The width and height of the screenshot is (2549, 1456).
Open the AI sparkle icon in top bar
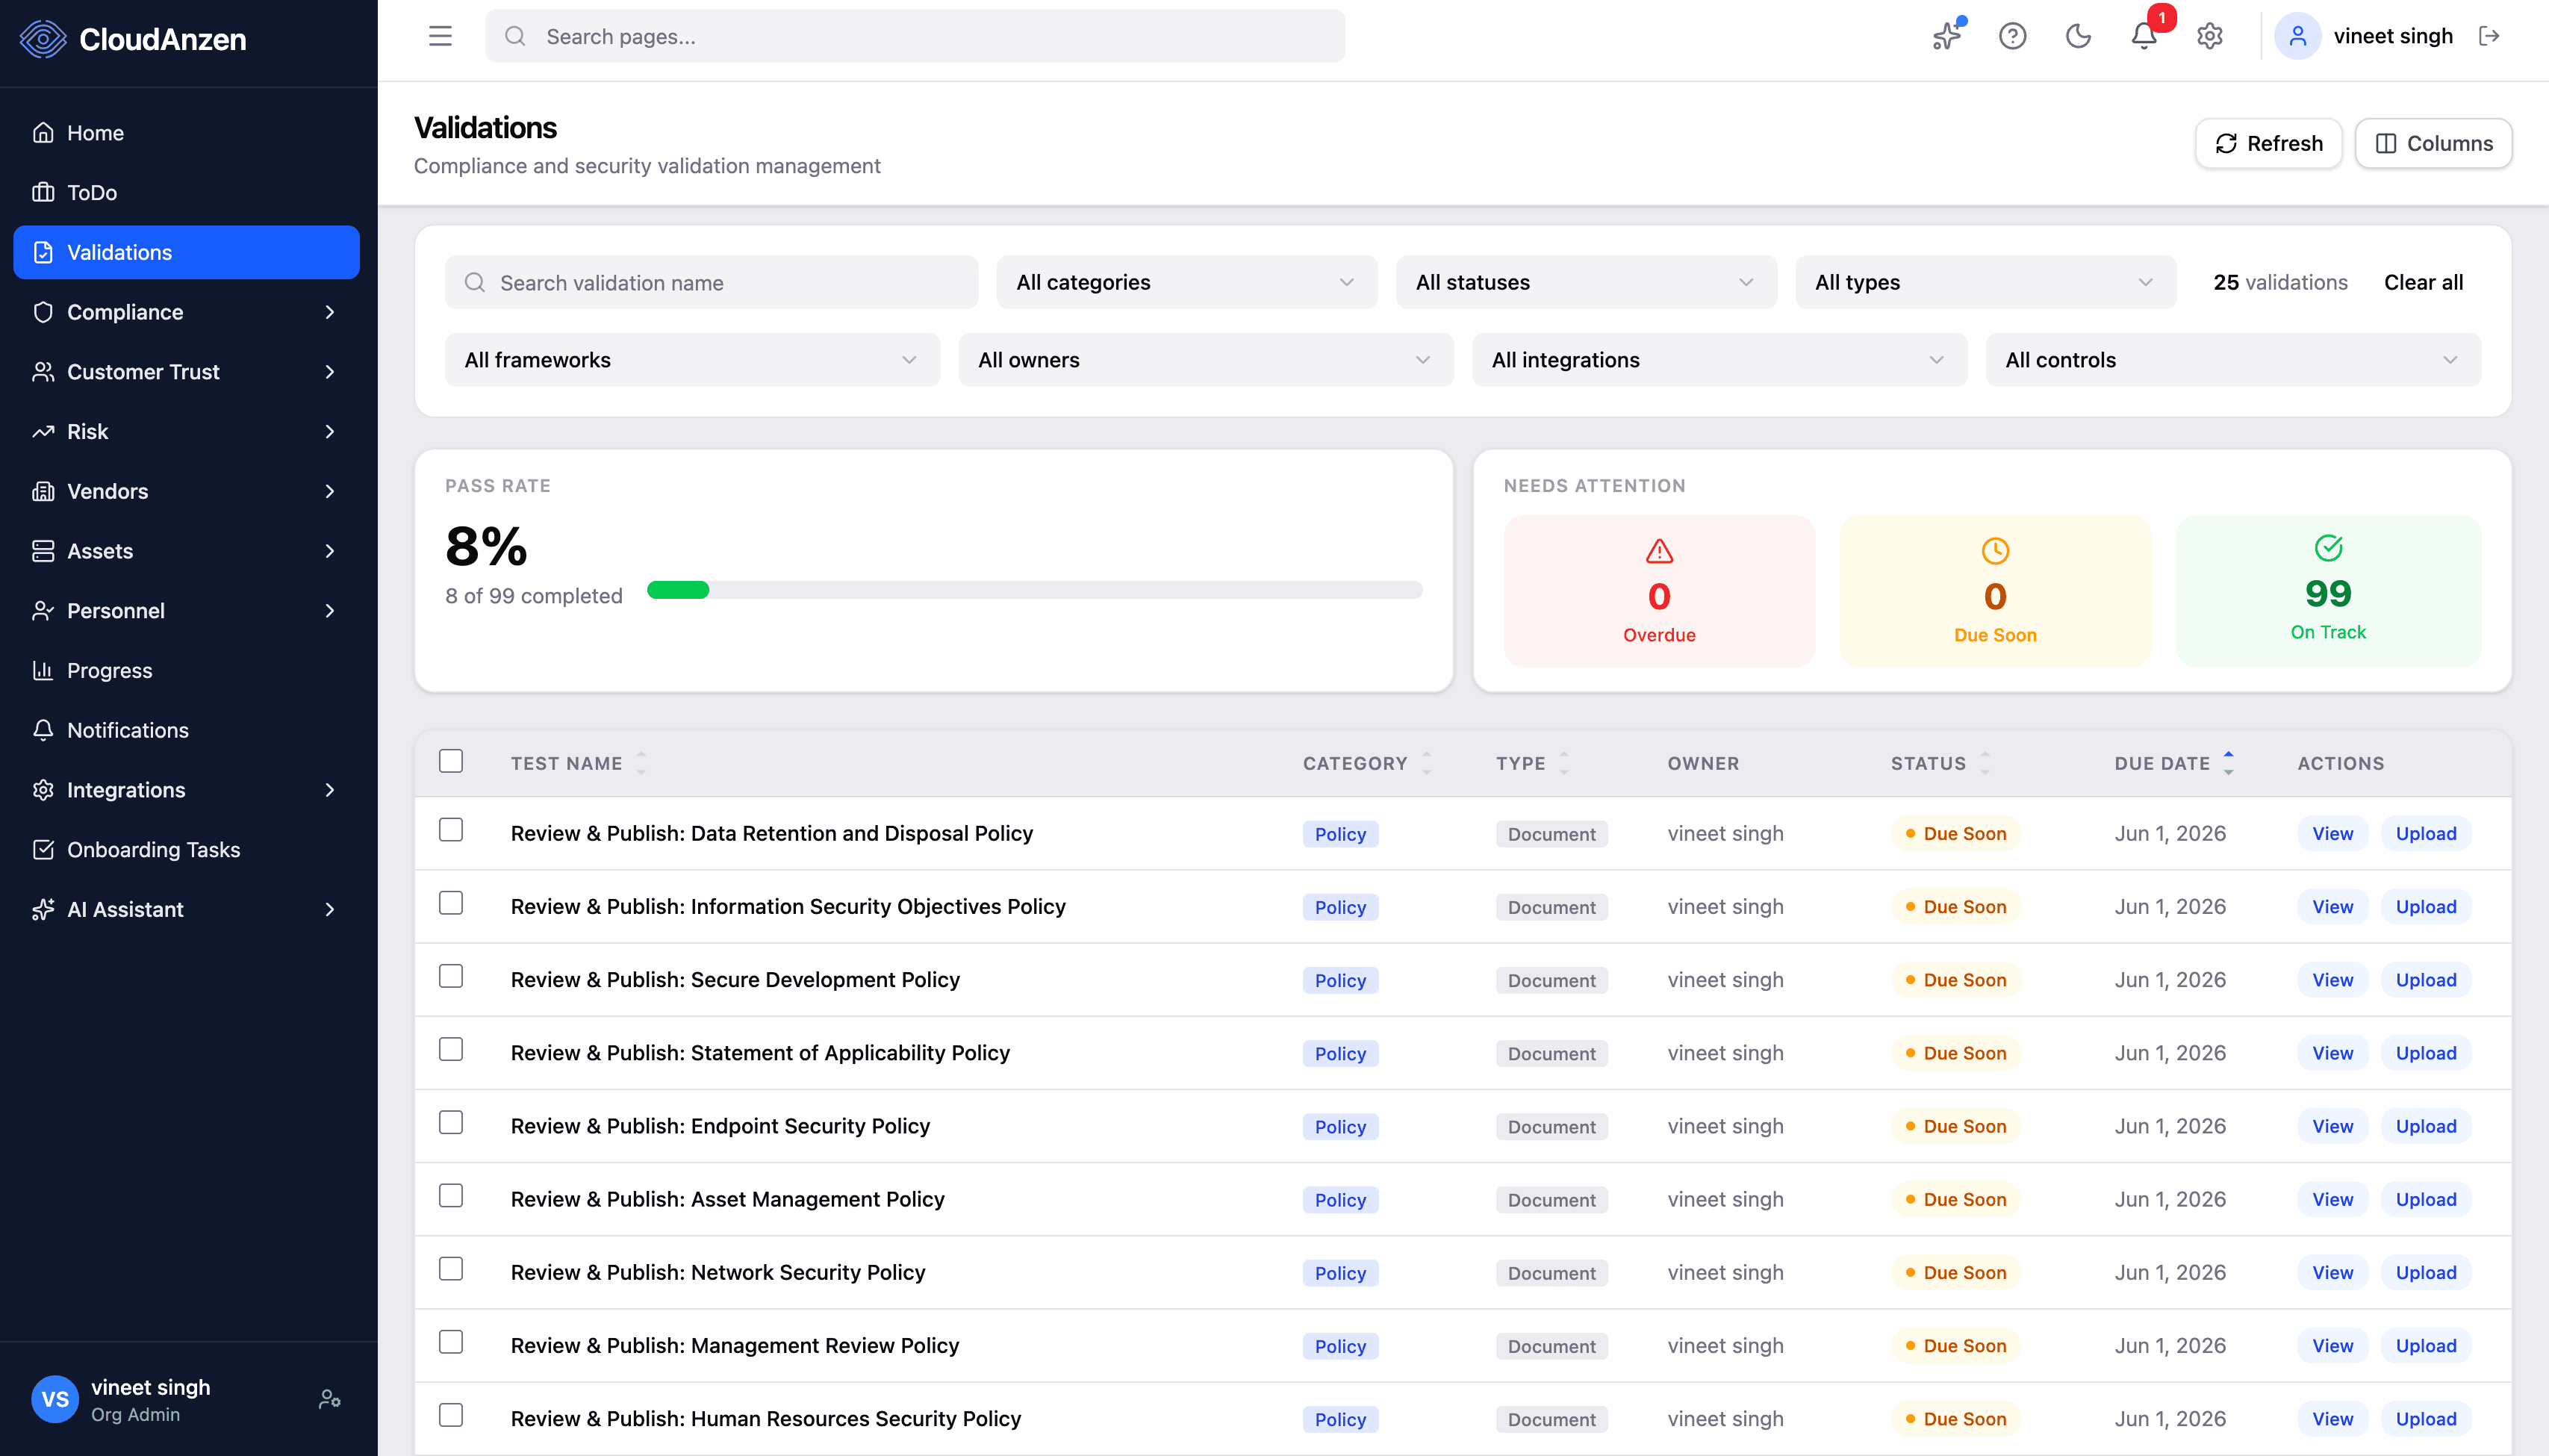tap(1946, 36)
